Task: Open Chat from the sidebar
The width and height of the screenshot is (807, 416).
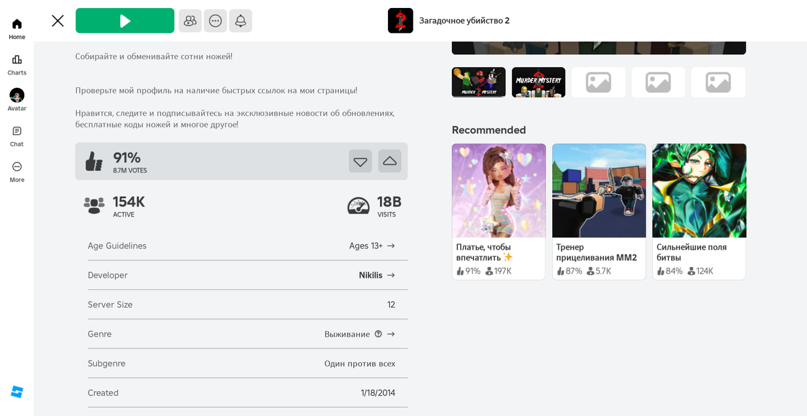Action: coord(17,136)
